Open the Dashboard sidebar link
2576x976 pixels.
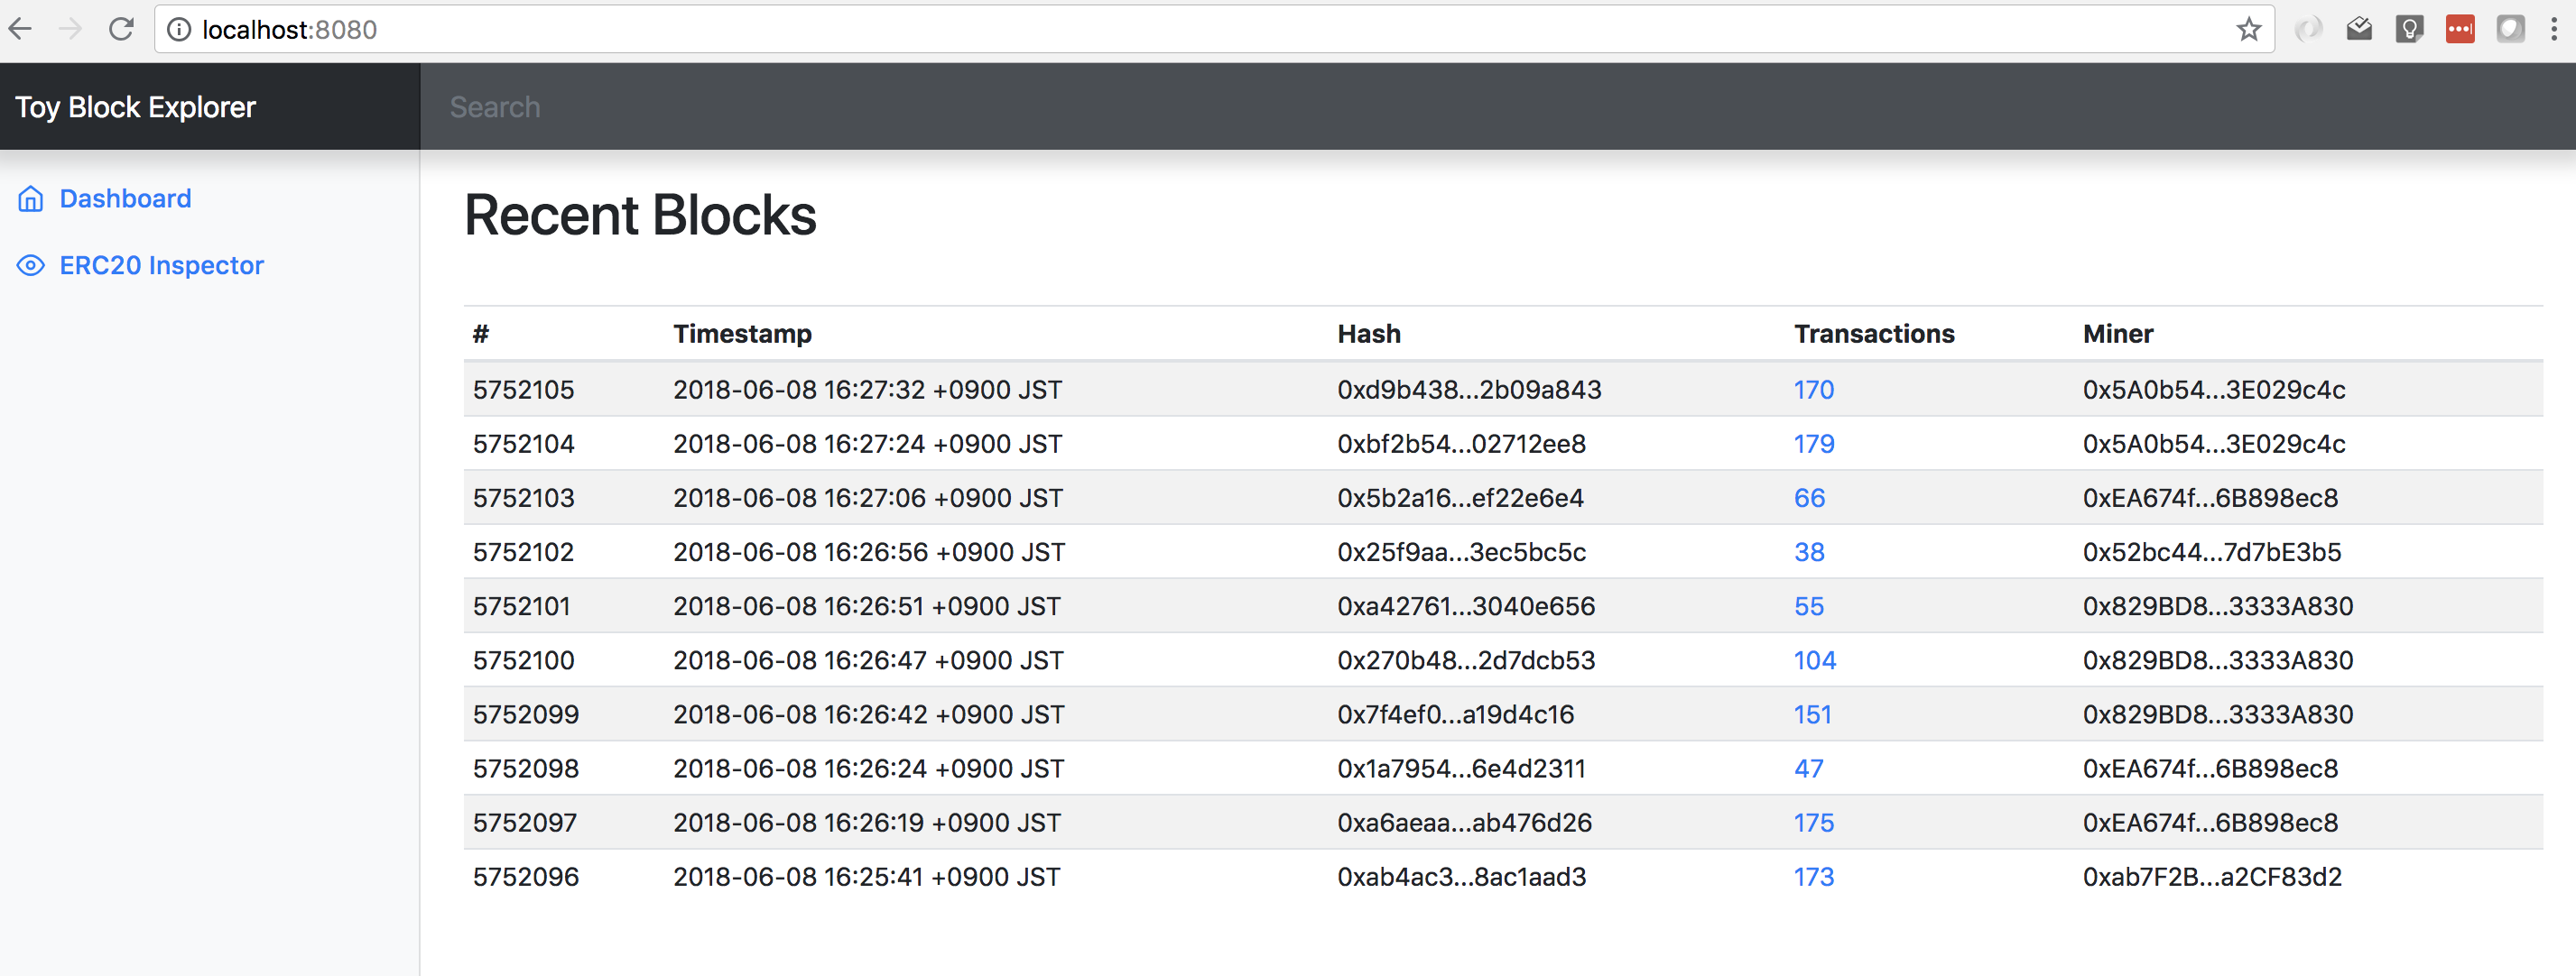[125, 198]
